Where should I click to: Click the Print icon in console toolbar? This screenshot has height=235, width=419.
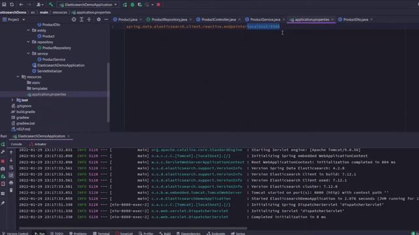[11, 183]
